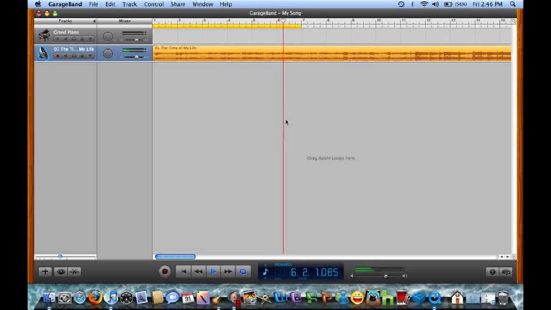Open the Edit menu
Image resolution: width=551 pixels, height=310 pixels.
click(110, 4)
